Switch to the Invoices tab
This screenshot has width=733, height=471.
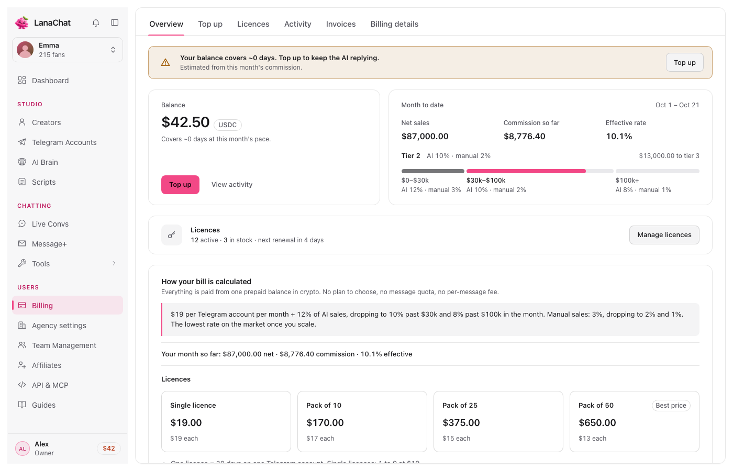point(341,24)
